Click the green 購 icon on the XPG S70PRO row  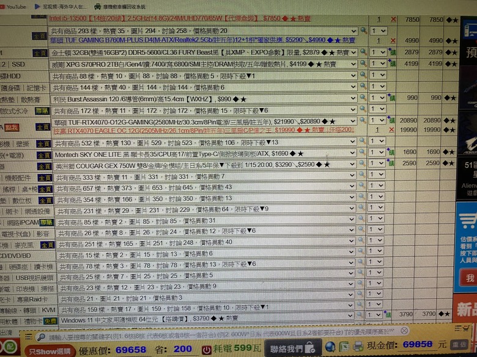[392, 63]
